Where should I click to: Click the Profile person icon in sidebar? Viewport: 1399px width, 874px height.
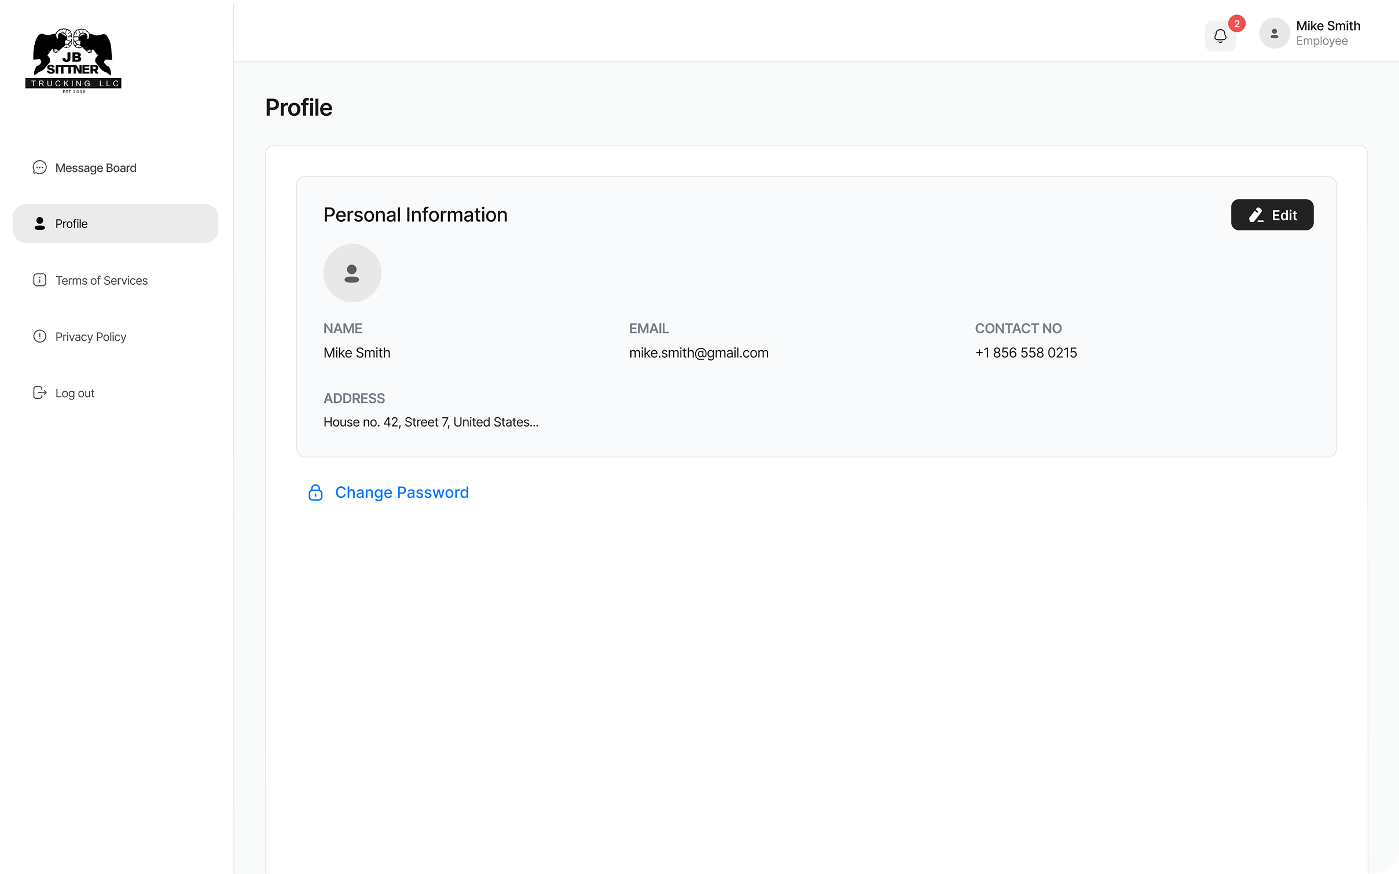tap(39, 223)
